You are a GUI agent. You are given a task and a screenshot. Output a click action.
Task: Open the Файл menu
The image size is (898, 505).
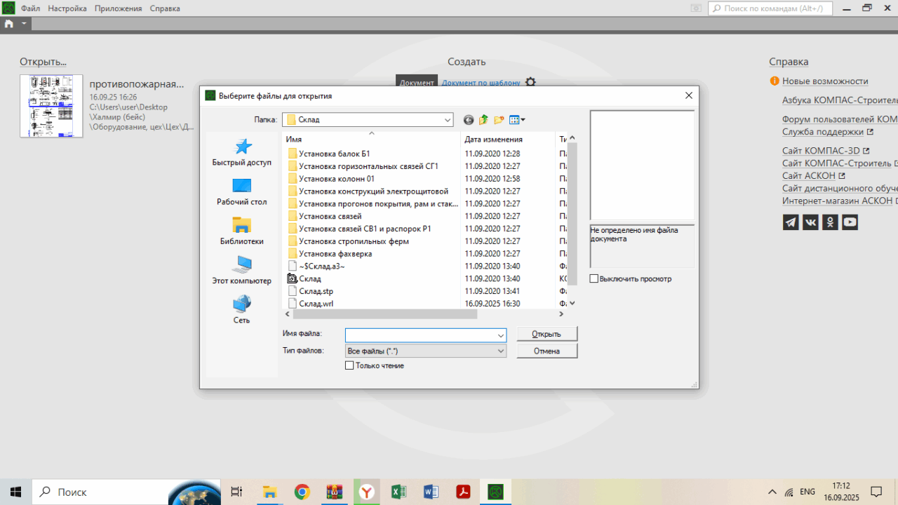(30, 8)
